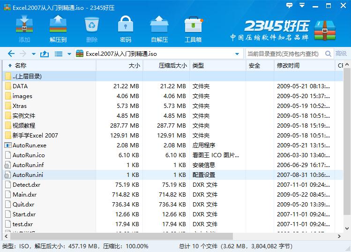
Task: Click the 2345好压 brand logo icon
Action: [x=325, y=31]
